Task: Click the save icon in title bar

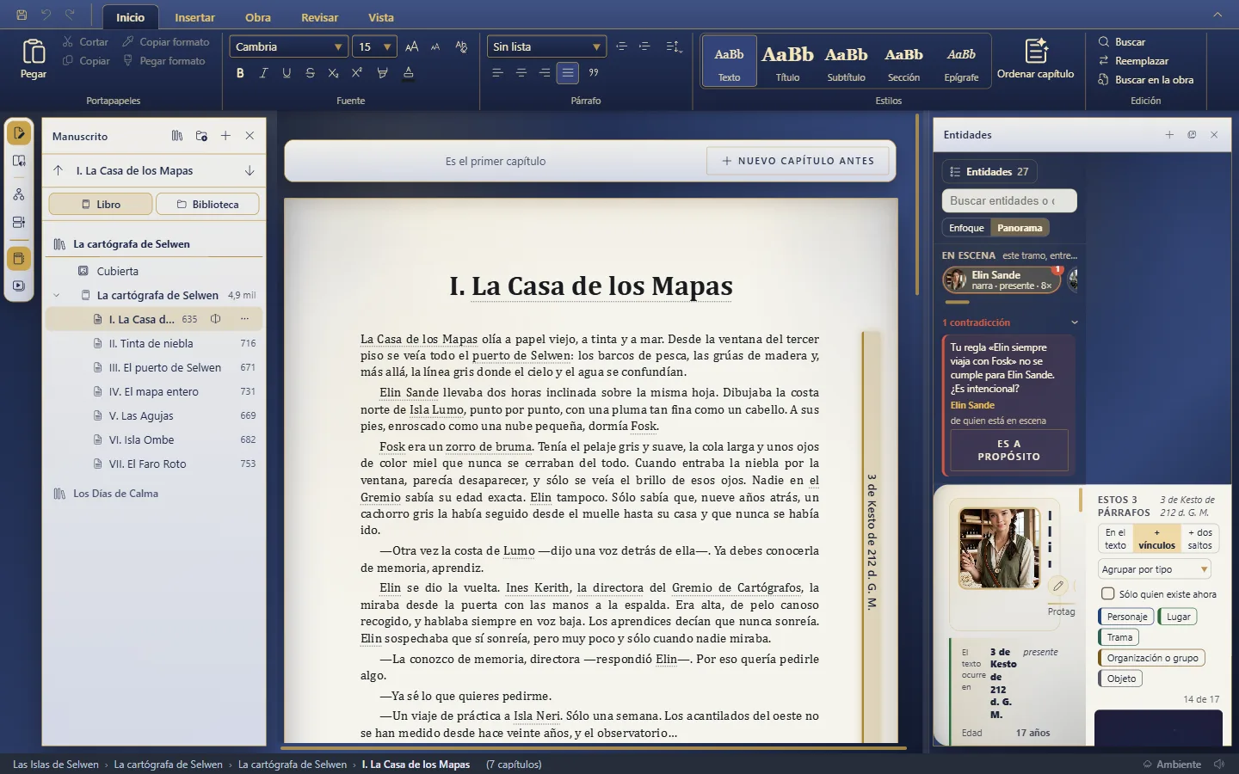Action: coord(22,15)
